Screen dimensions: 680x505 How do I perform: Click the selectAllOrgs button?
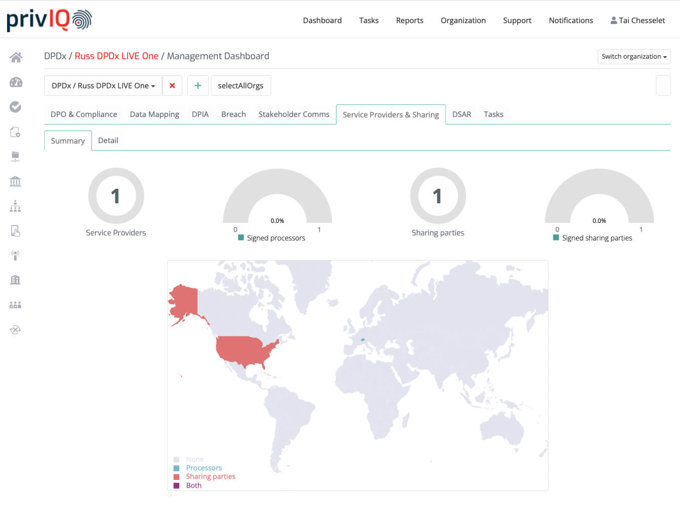click(241, 85)
